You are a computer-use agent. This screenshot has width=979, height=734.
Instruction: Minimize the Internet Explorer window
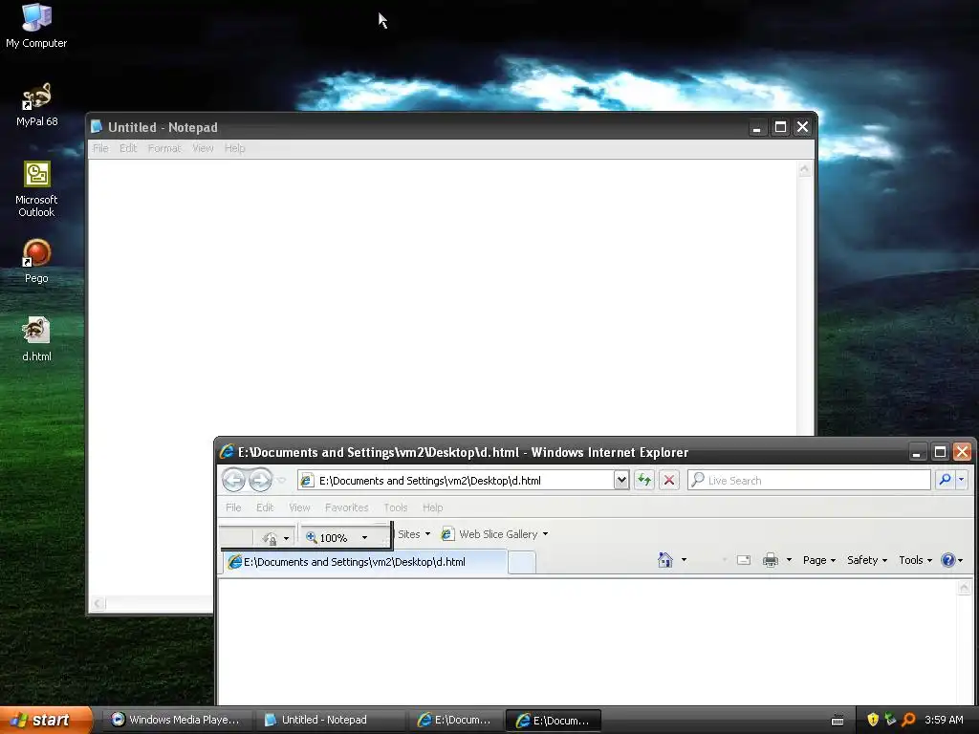[916, 452]
